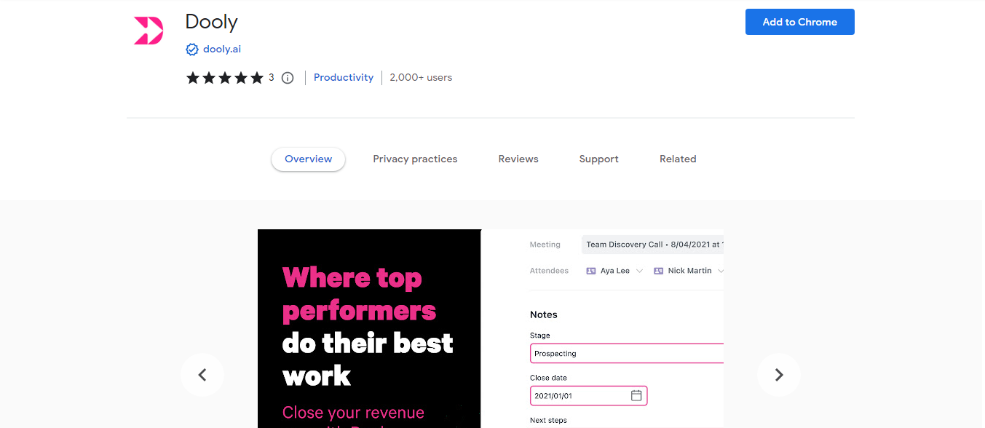Click the Add to Chrome button
The height and width of the screenshot is (428, 985).
[799, 22]
